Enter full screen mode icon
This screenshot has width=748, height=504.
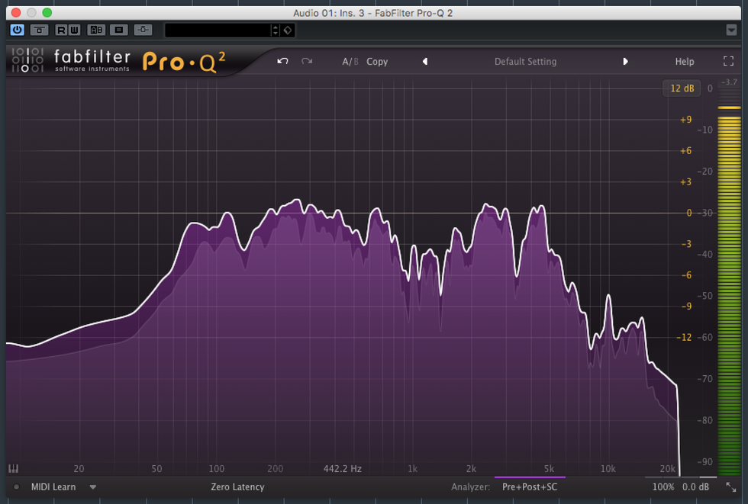728,61
